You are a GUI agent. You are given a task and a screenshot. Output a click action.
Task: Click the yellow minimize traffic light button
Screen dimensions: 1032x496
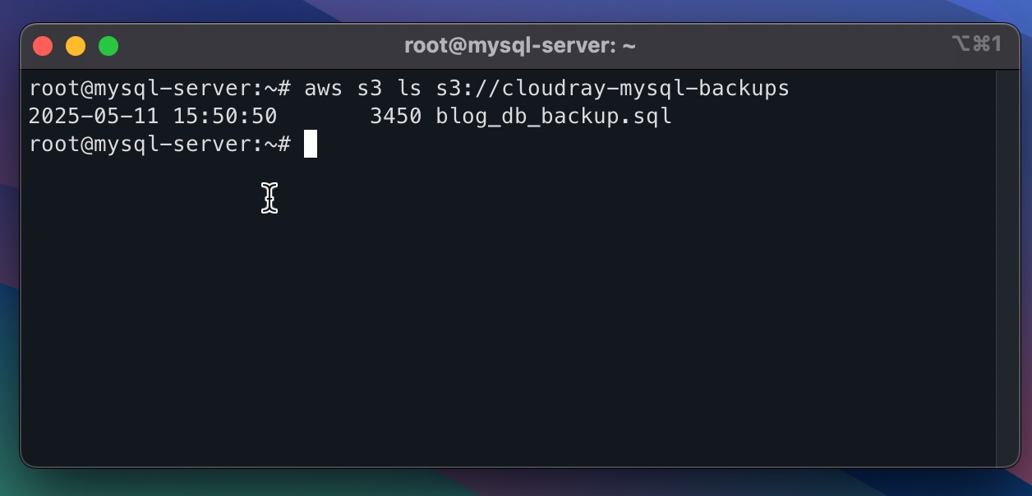coord(75,46)
